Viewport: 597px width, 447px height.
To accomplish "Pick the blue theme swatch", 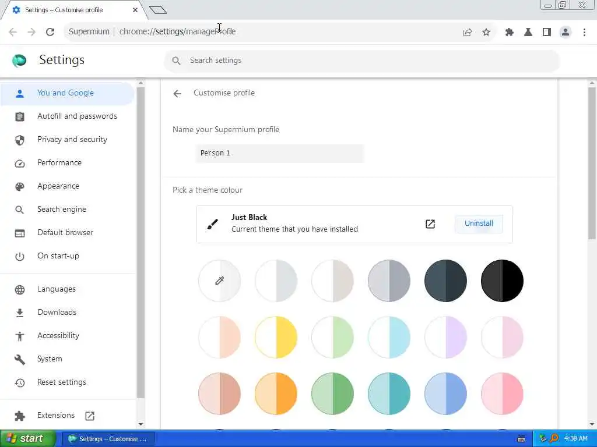I will [446, 393].
